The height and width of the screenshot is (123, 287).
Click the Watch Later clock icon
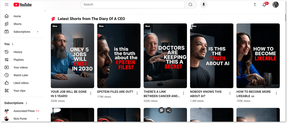(7, 75)
